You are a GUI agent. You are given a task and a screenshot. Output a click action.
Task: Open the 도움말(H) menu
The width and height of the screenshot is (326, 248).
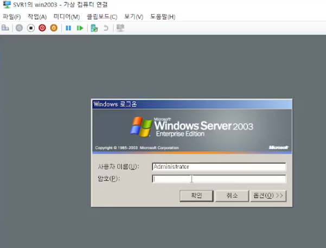coord(163,17)
